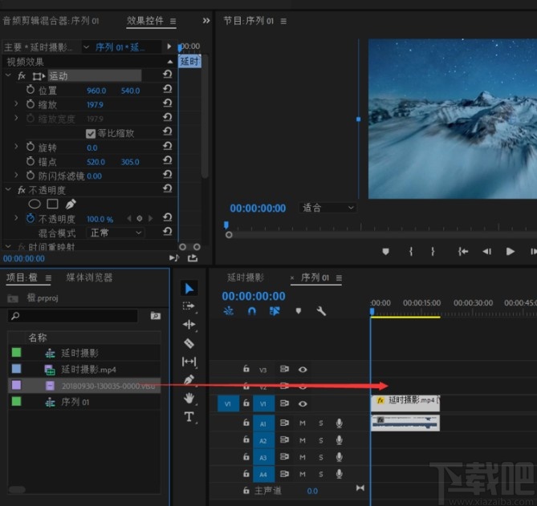Screen dimensions: 537x506
Task: Enable voice-over record on A4 track
Action: click(x=339, y=474)
